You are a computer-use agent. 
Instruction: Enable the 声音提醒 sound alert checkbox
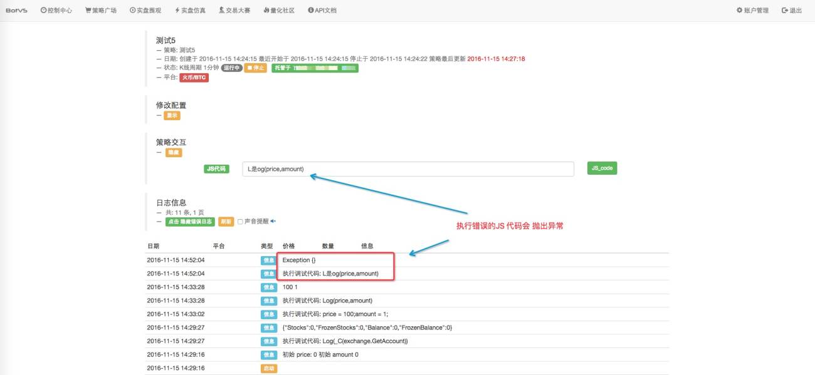(x=240, y=222)
